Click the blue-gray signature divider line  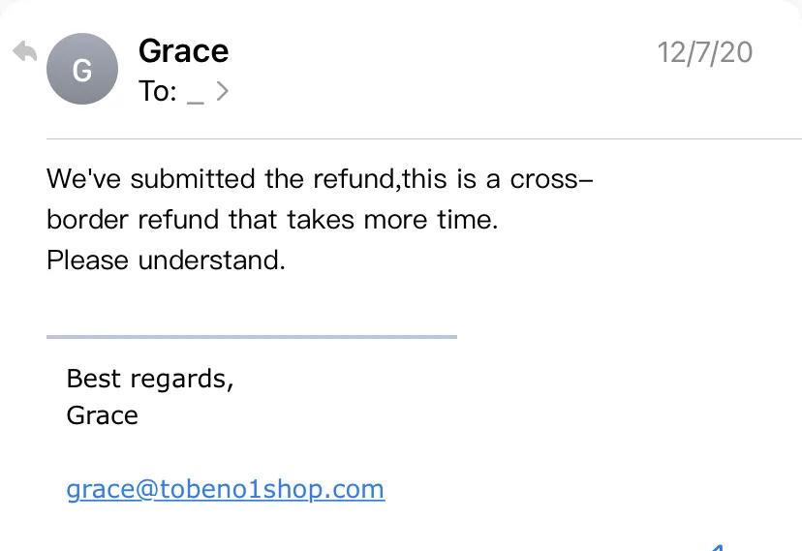coord(252,337)
